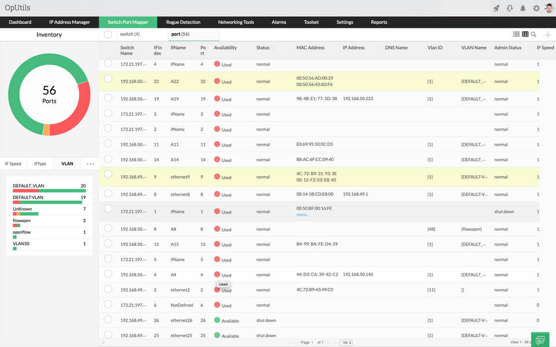The height and width of the screenshot is (347, 556).
Task: Click the support headset icon
Action: pyautogui.click(x=510, y=8)
